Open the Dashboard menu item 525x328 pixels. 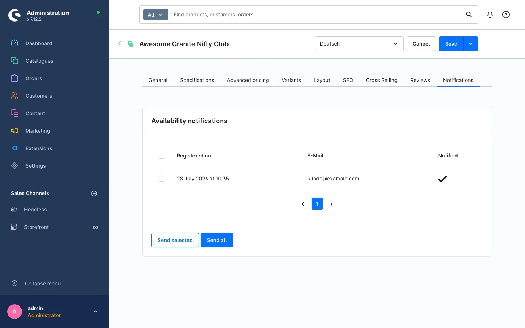(x=39, y=43)
